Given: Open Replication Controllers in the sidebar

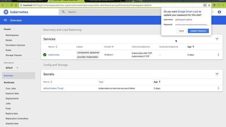Looking at the screenshot, I should tap(17, 119).
